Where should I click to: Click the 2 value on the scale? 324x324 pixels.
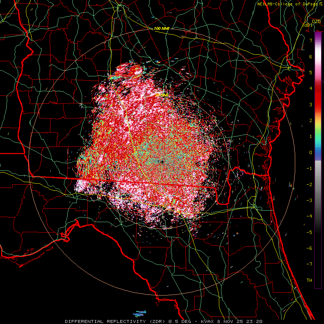(x=311, y=121)
